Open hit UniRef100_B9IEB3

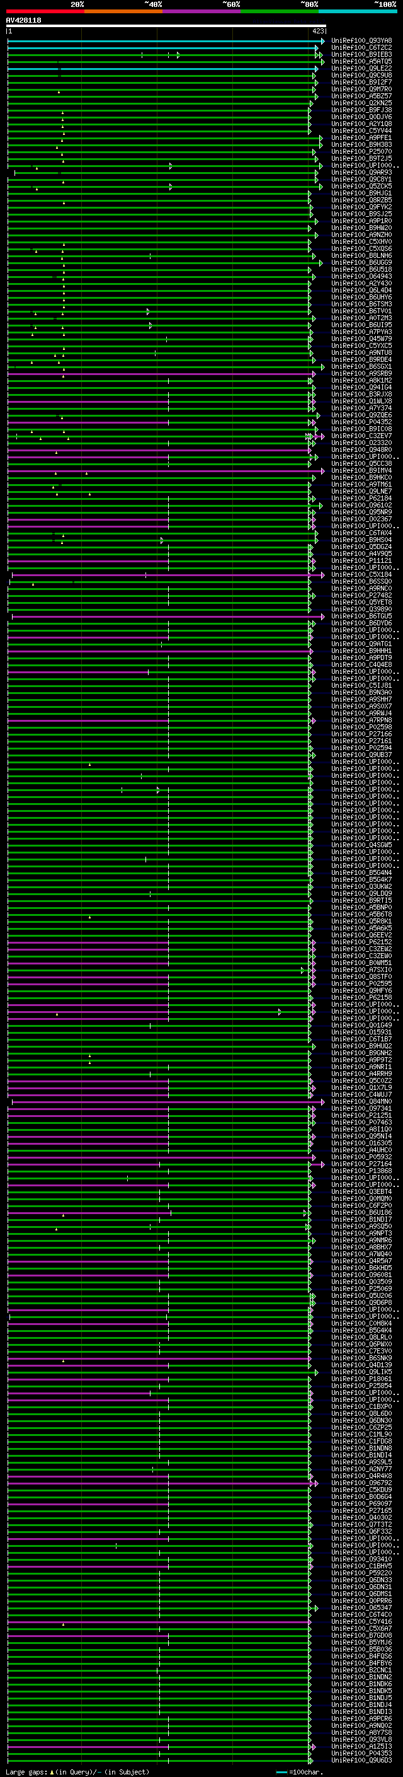click(x=361, y=54)
